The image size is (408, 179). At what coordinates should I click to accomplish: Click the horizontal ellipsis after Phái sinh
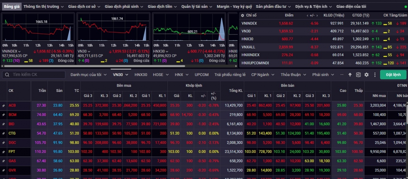(x=341, y=75)
